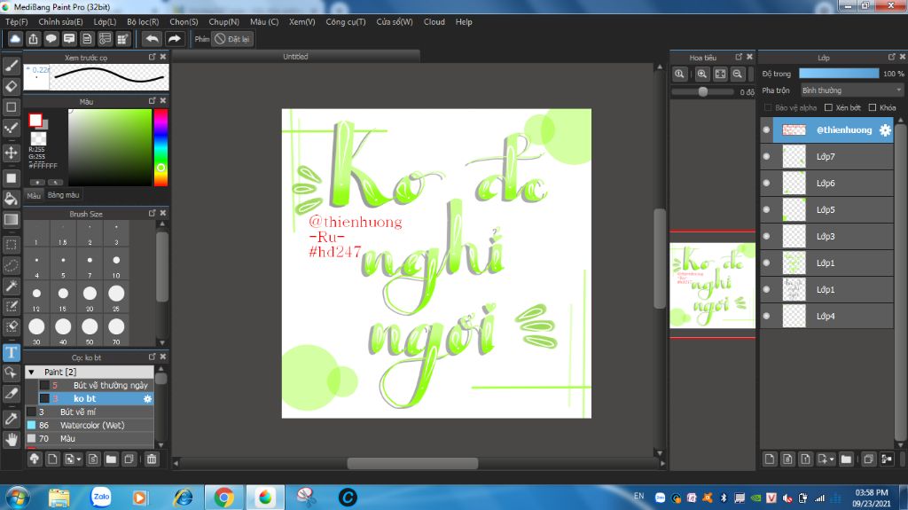Enable the Khóa checkbox
908x510 pixels.
click(873, 108)
